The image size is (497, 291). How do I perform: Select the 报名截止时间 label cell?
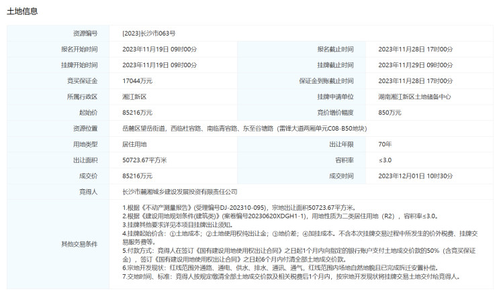[x=335, y=50]
